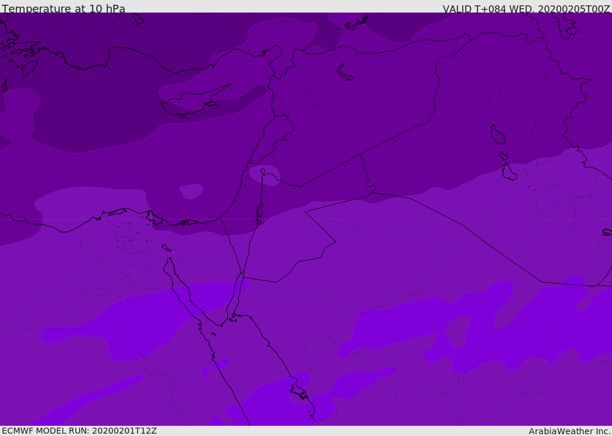Click the 'ArabiaWeather Inc.' credit text
This screenshot has width=612, height=436.
pyautogui.click(x=570, y=431)
